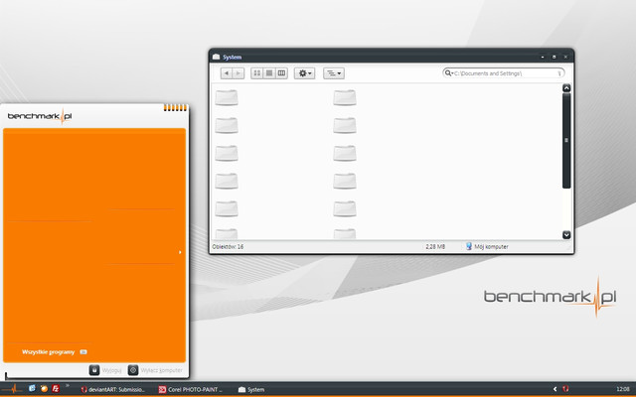Click the scroll up arrow button

coord(566,88)
